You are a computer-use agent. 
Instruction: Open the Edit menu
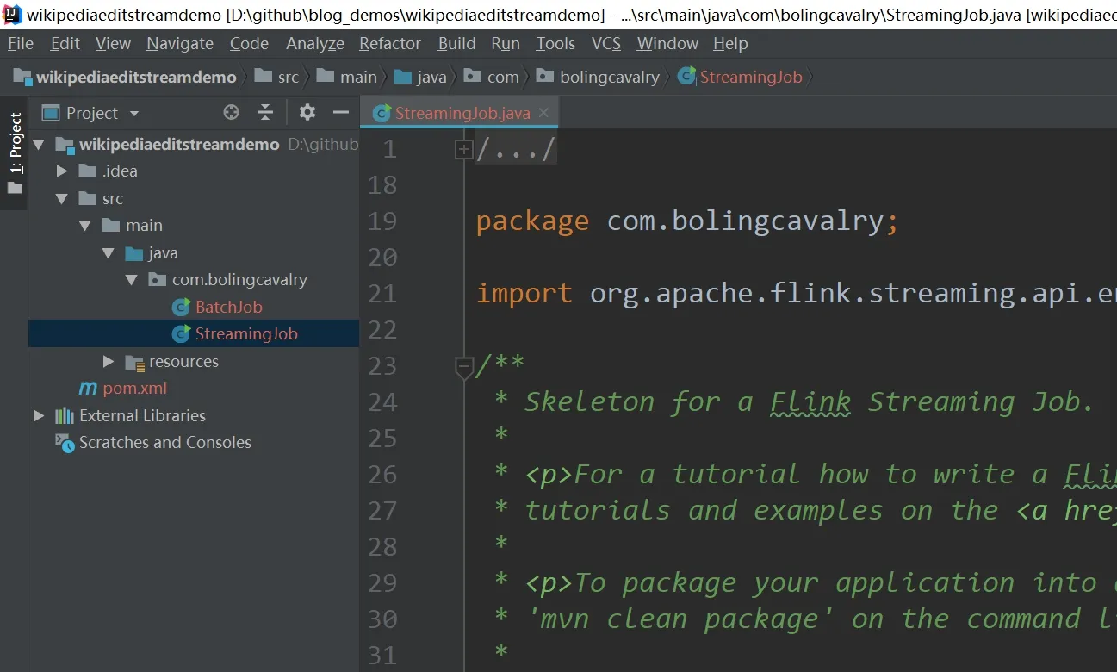65,43
